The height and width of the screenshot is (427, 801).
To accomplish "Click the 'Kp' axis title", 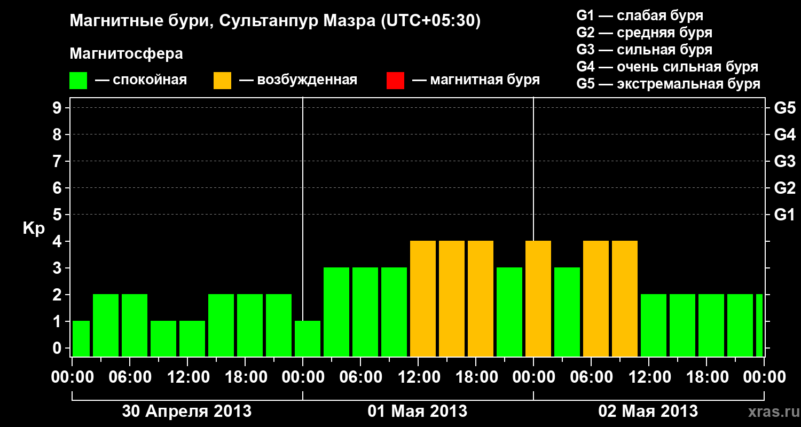I will pyautogui.click(x=34, y=228).
